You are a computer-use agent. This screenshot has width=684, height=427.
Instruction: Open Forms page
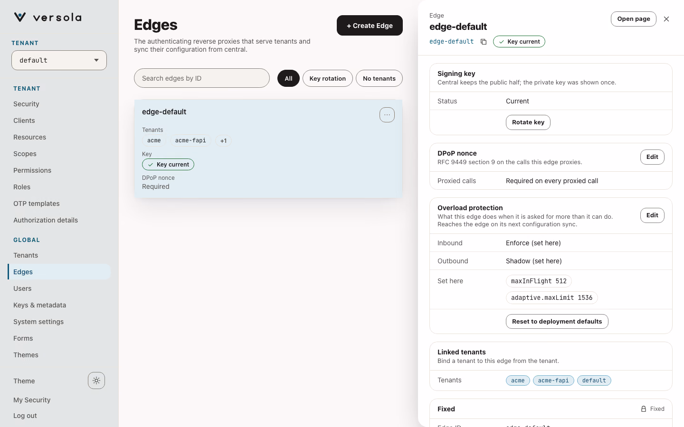[59, 338]
